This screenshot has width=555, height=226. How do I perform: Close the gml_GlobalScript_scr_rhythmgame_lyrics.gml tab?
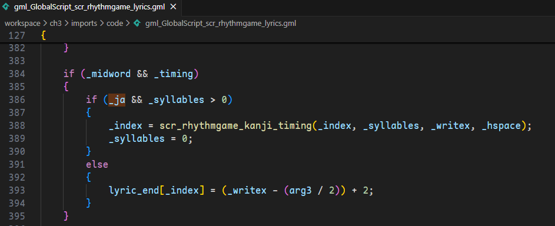pyautogui.click(x=172, y=6)
